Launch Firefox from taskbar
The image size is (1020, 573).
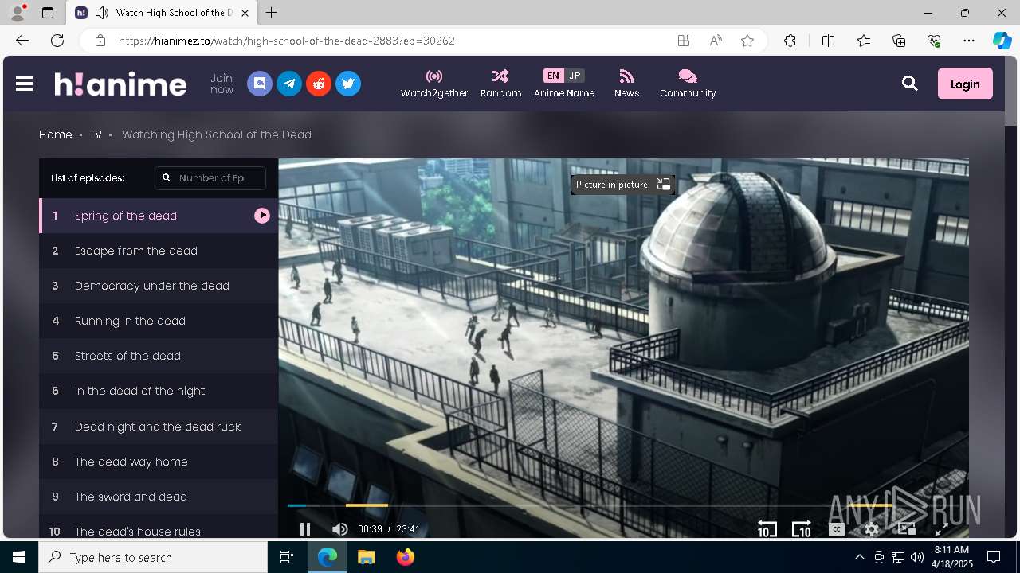406,557
